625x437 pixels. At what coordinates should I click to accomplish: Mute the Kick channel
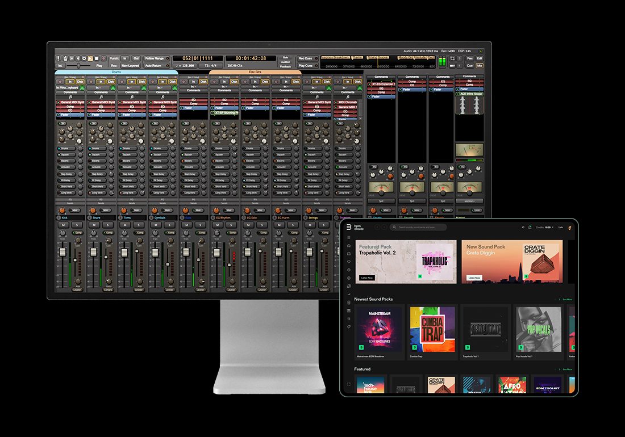tap(64, 225)
